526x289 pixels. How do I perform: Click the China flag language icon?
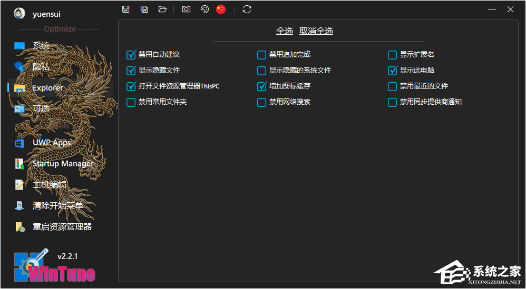coord(221,9)
